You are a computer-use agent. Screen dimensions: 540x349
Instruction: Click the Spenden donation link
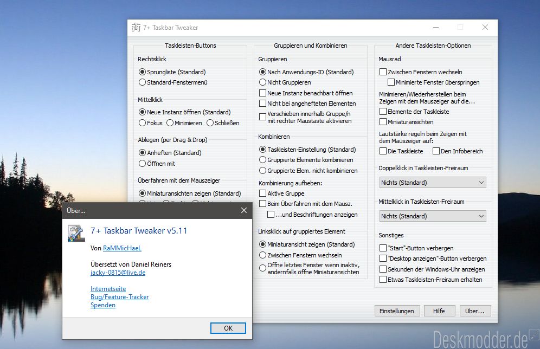coord(103,305)
